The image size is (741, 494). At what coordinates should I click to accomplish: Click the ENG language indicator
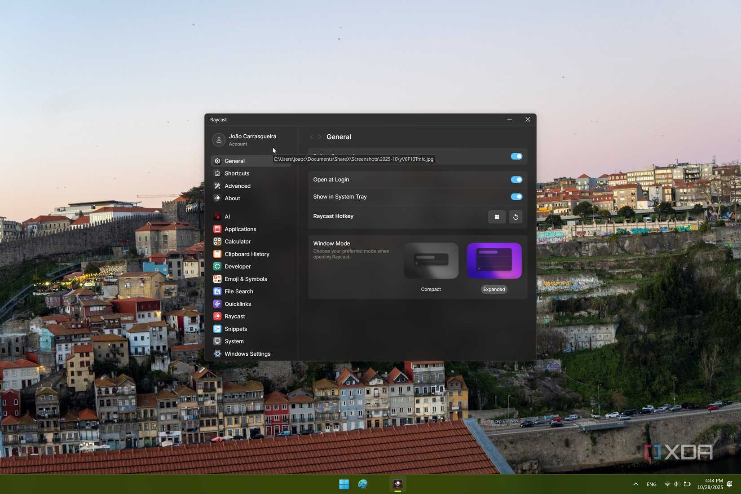(x=652, y=484)
